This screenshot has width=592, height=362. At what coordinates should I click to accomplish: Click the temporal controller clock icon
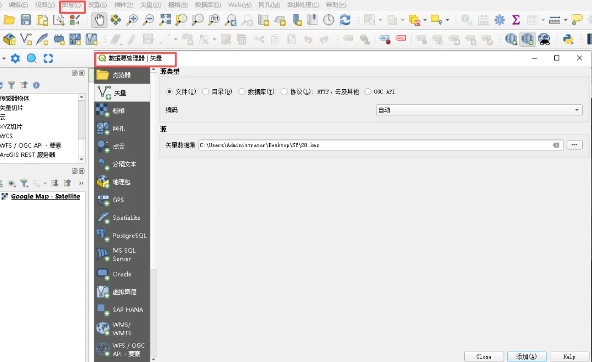pos(329,20)
